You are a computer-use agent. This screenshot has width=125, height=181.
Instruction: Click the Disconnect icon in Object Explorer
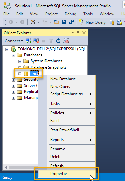coord(36,41)
